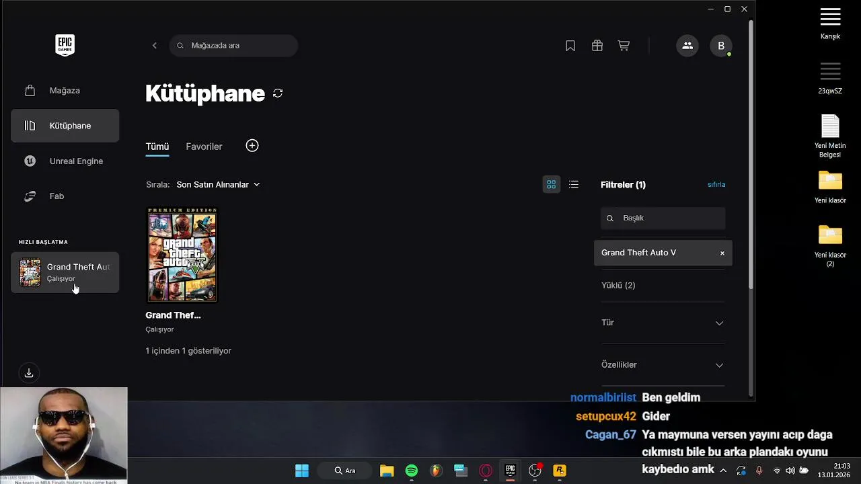
Task: Expand the Tür filter section
Action: coord(663,323)
